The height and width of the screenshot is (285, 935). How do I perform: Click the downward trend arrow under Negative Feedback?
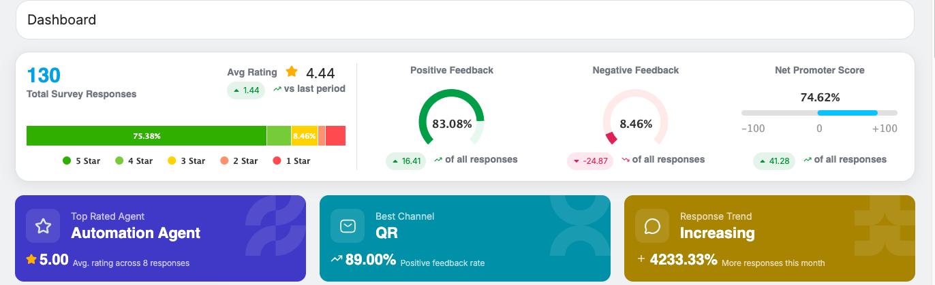click(626, 160)
